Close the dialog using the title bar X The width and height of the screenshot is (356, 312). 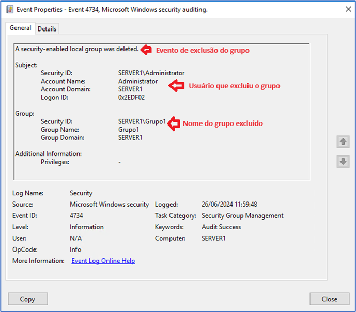(346, 9)
